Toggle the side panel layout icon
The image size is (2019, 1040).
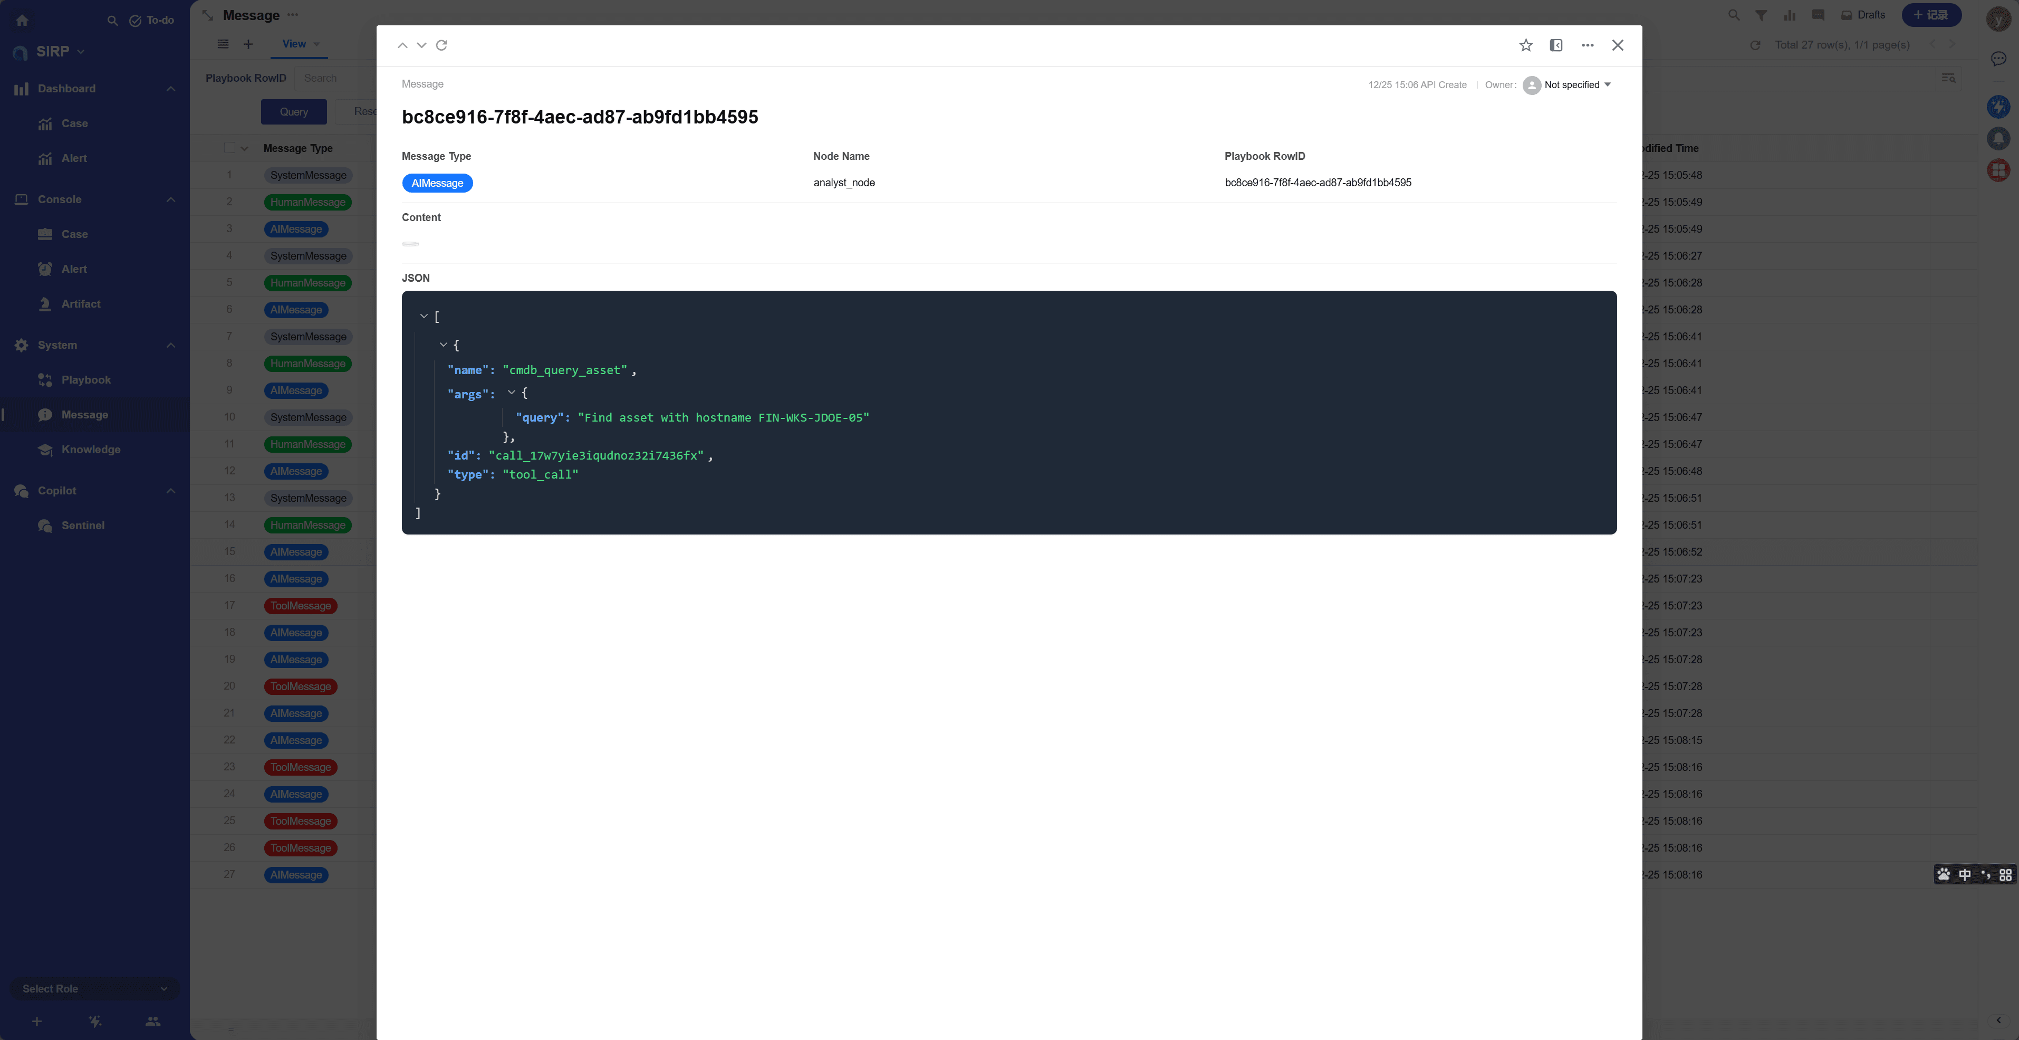[x=1556, y=45]
